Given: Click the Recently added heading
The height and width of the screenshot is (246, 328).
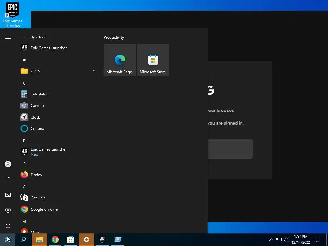Looking at the screenshot, I should click(33, 37).
